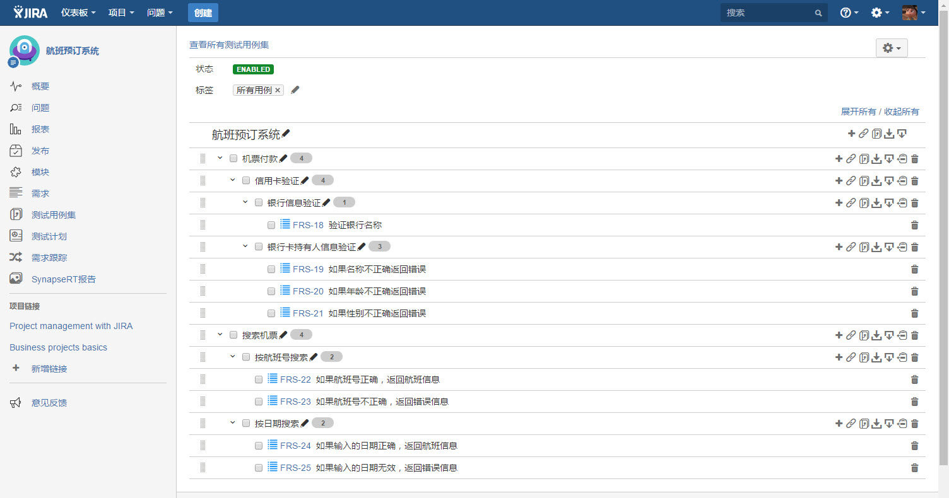Open the help menu in the header
The width and height of the screenshot is (949, 498).
coord(849,13)
